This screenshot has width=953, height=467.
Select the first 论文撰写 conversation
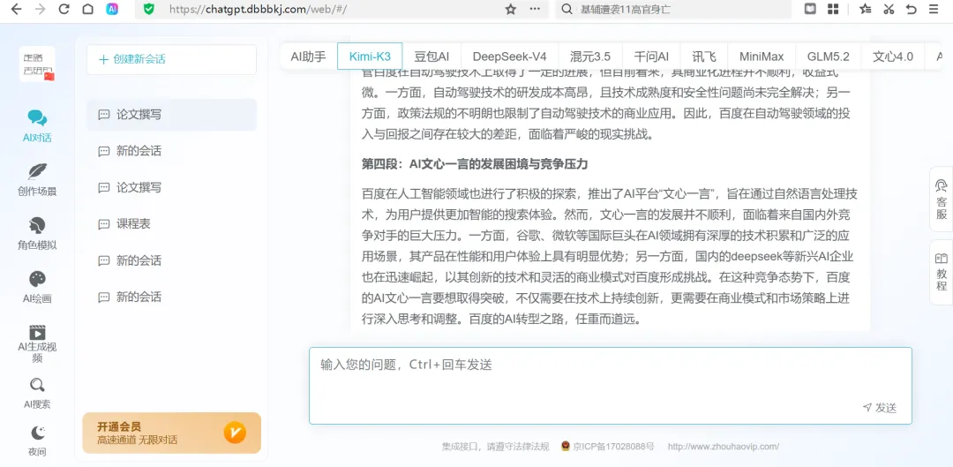pos(171,114)
